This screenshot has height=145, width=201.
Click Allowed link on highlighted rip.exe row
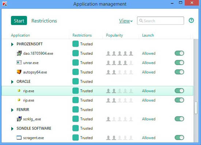pos(149,91)
